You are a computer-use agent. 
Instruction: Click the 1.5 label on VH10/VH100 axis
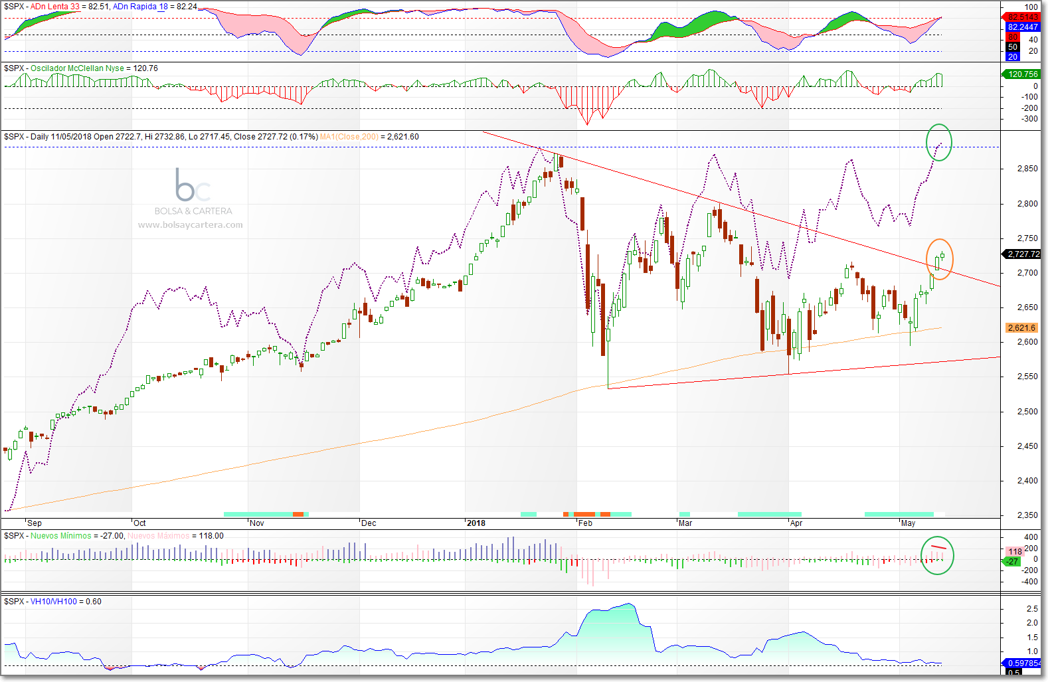pos(1033,638)
